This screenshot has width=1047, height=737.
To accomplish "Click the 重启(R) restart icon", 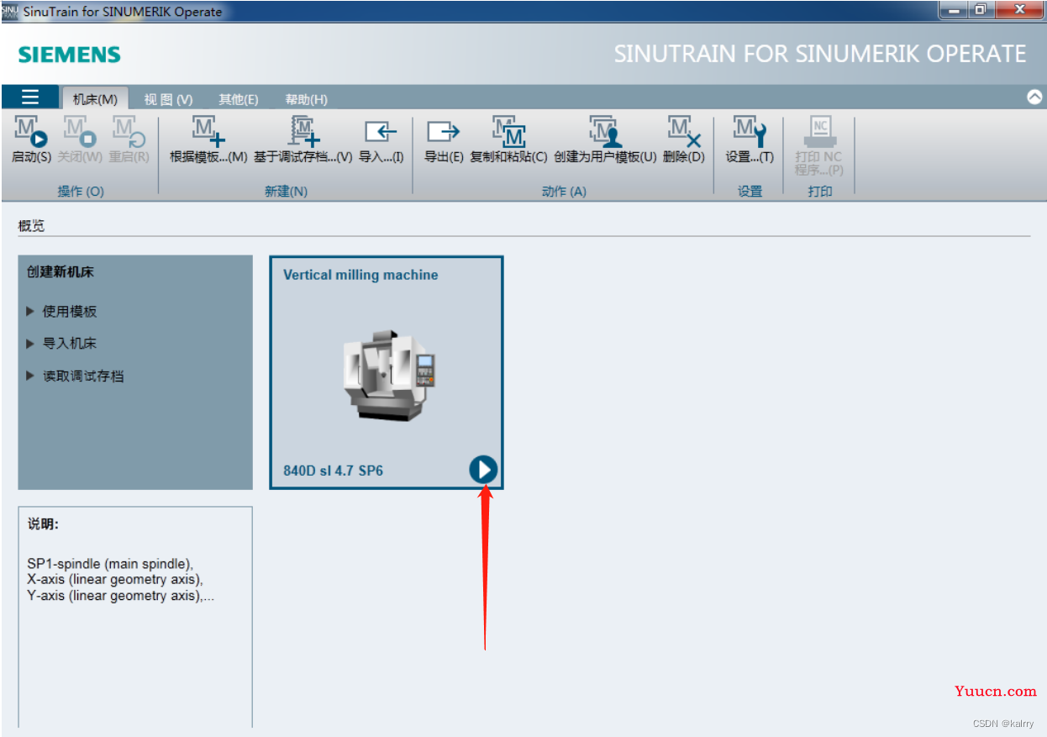I will [129, 133].
